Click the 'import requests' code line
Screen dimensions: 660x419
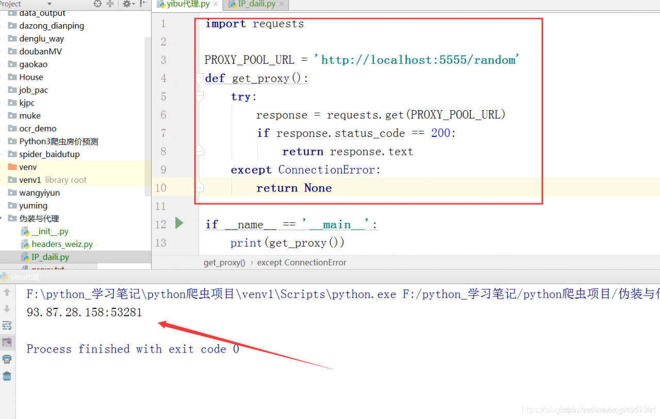tap(255, 24)
